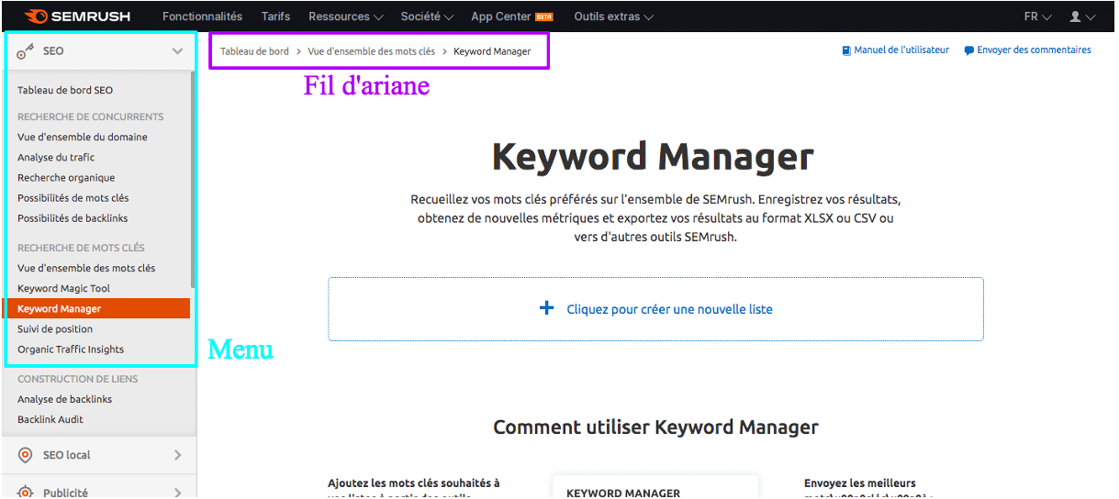Click Keyword Manager breadcrumb
Viewport: 1119px width, 499px height.
pos(492,51)
